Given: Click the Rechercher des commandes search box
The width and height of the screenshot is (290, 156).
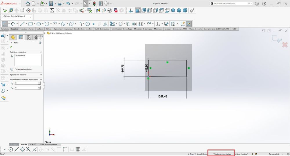Looking at the screenshot, I should (231, 3).
